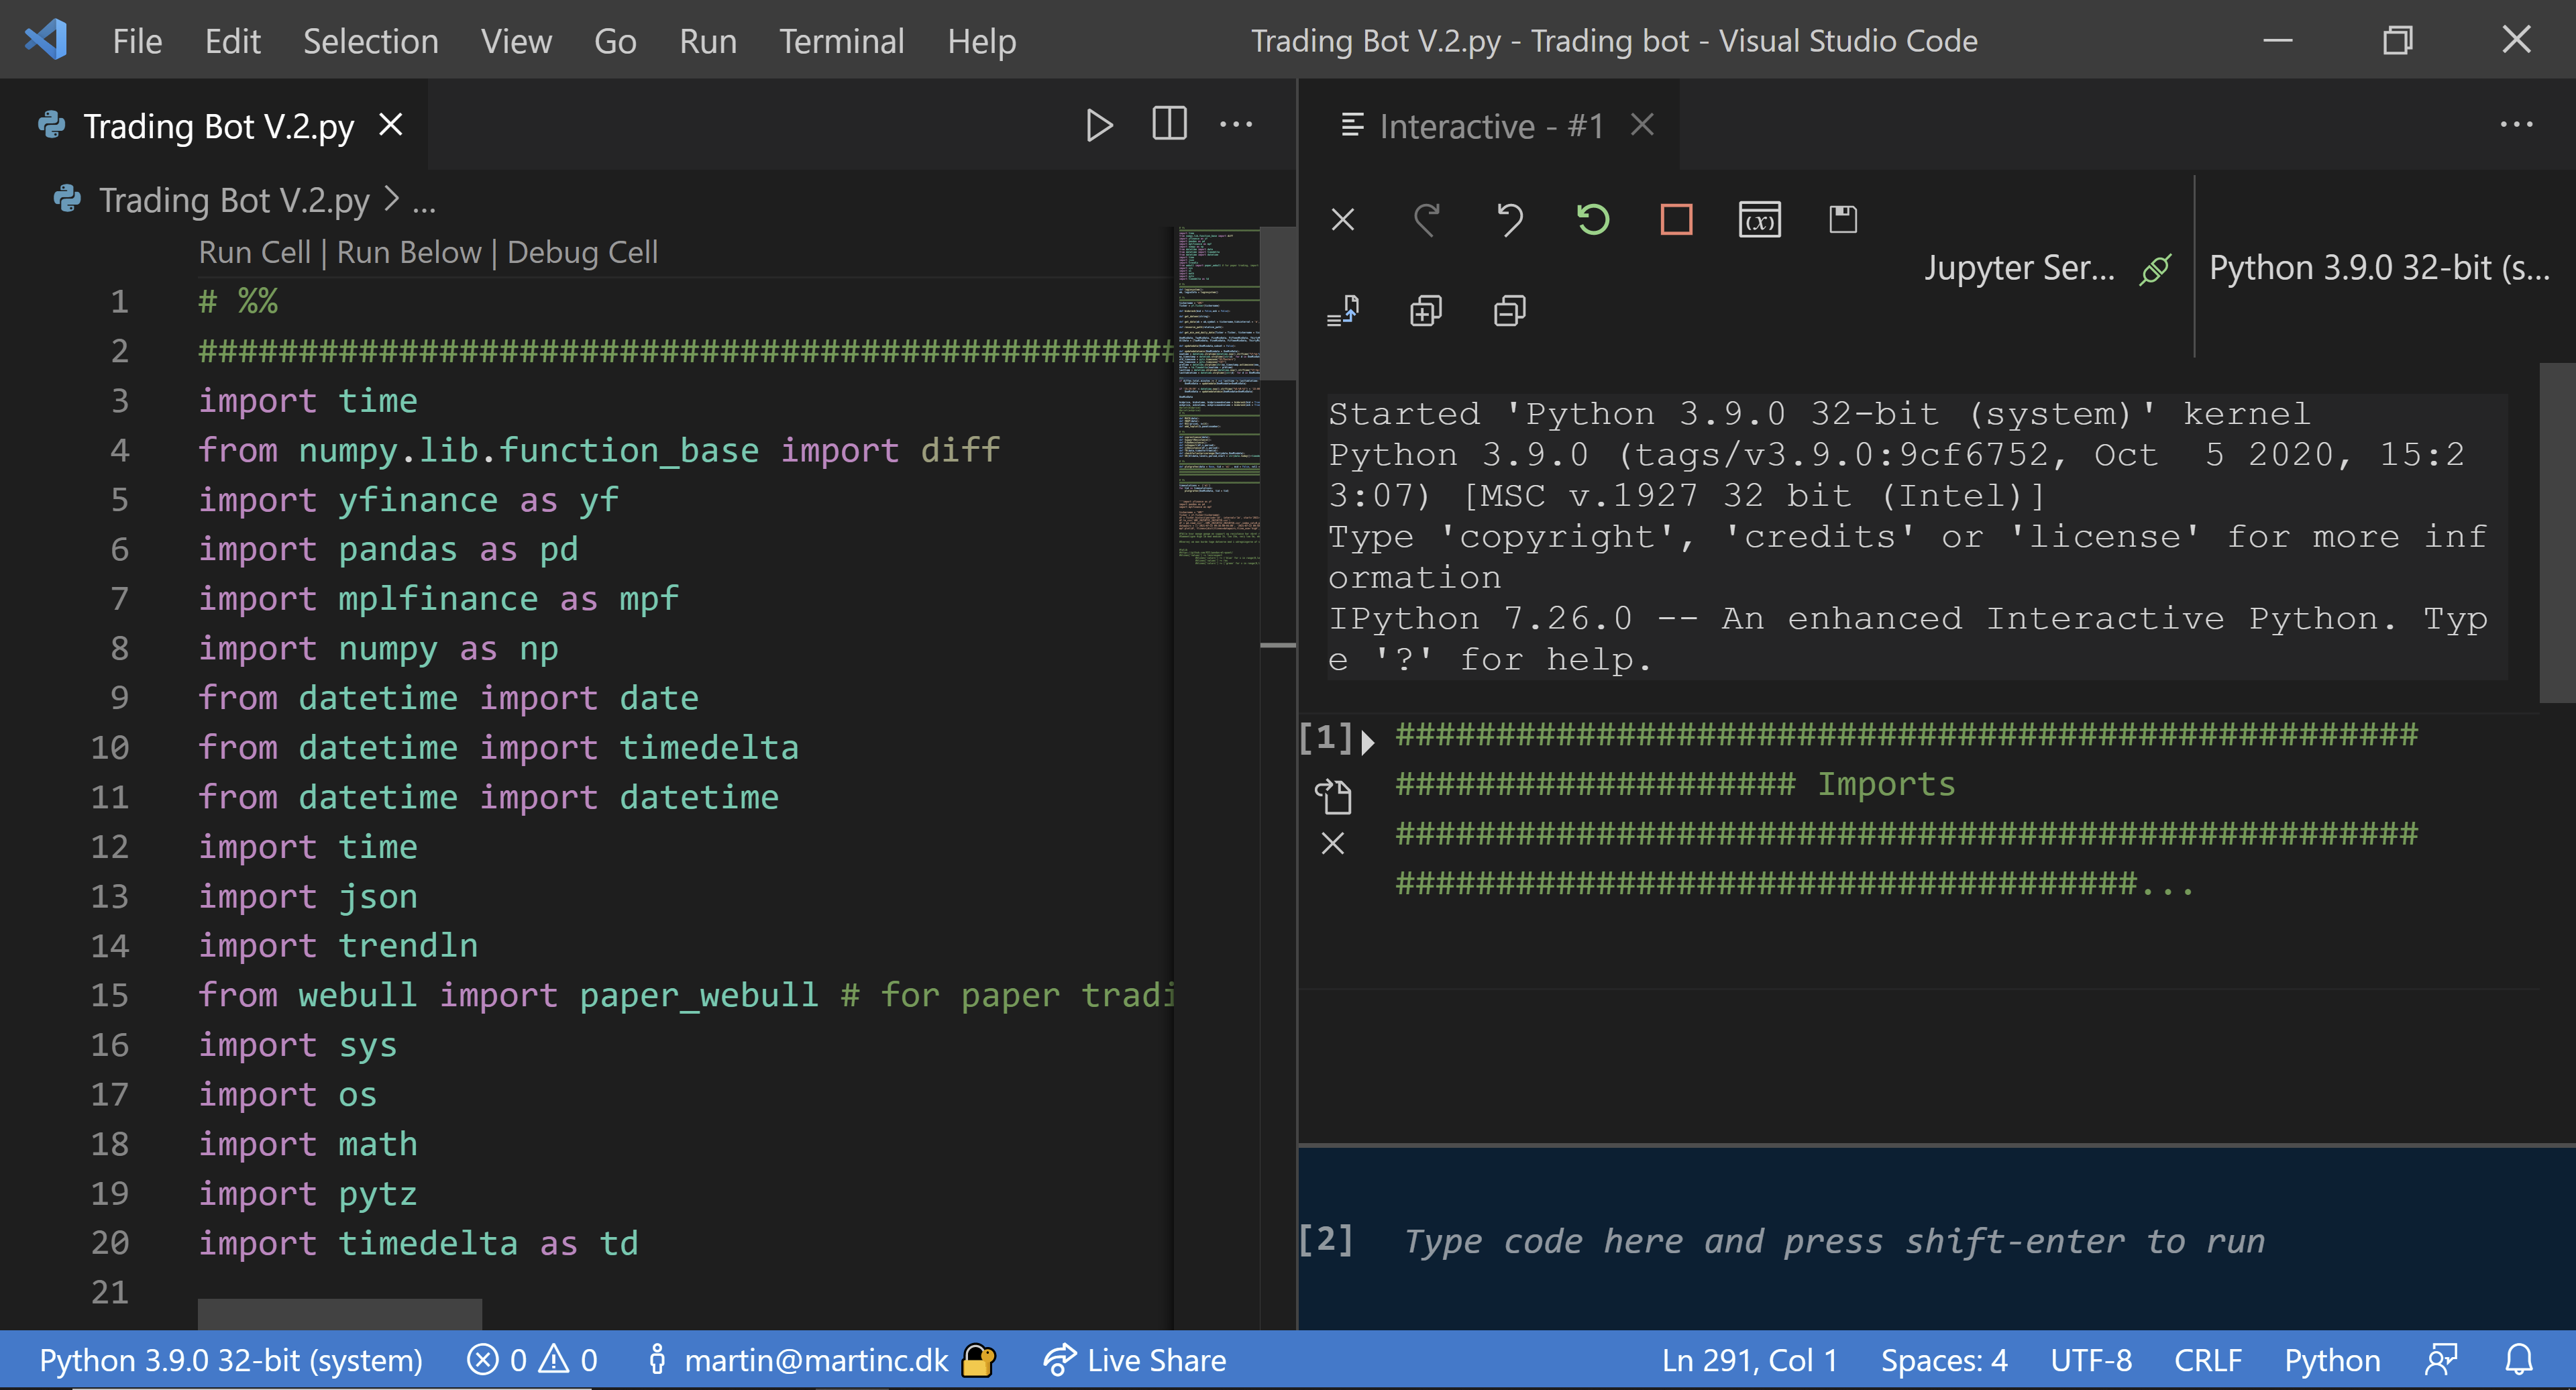This screenshot has height=1390, width=2576.
Task: Toggle the Jupyter server connection indicator
Action: pos(2157,267)
